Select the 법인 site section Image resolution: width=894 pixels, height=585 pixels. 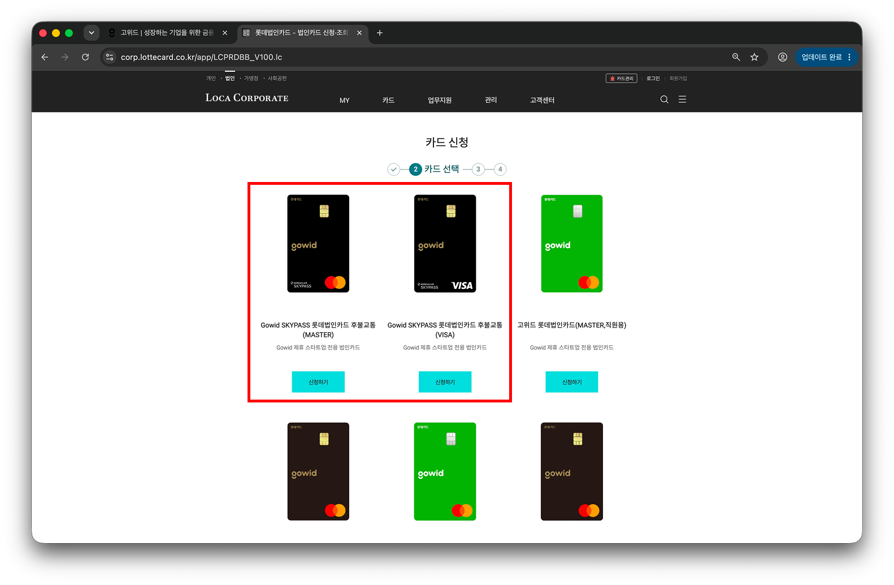pos(230,79)
